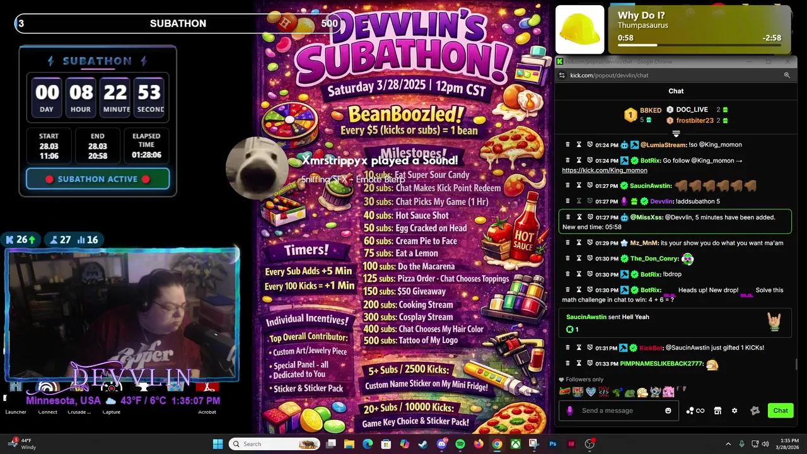This screenshot has width=807, height=454.
Task: Click the Devvlin username in chat
Action: click(661, 202)
